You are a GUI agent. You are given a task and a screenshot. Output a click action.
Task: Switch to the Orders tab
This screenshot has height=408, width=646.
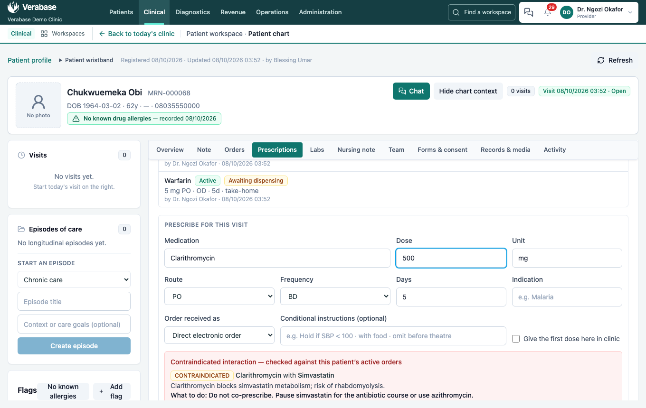pos(235,150)
